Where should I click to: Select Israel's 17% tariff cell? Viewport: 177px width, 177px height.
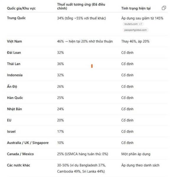60,132
